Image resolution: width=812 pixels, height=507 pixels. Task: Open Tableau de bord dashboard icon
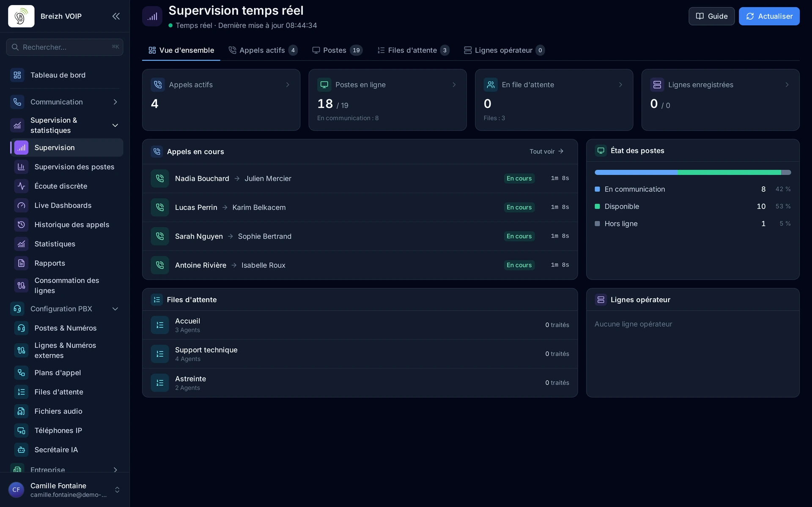click(17, 75)
